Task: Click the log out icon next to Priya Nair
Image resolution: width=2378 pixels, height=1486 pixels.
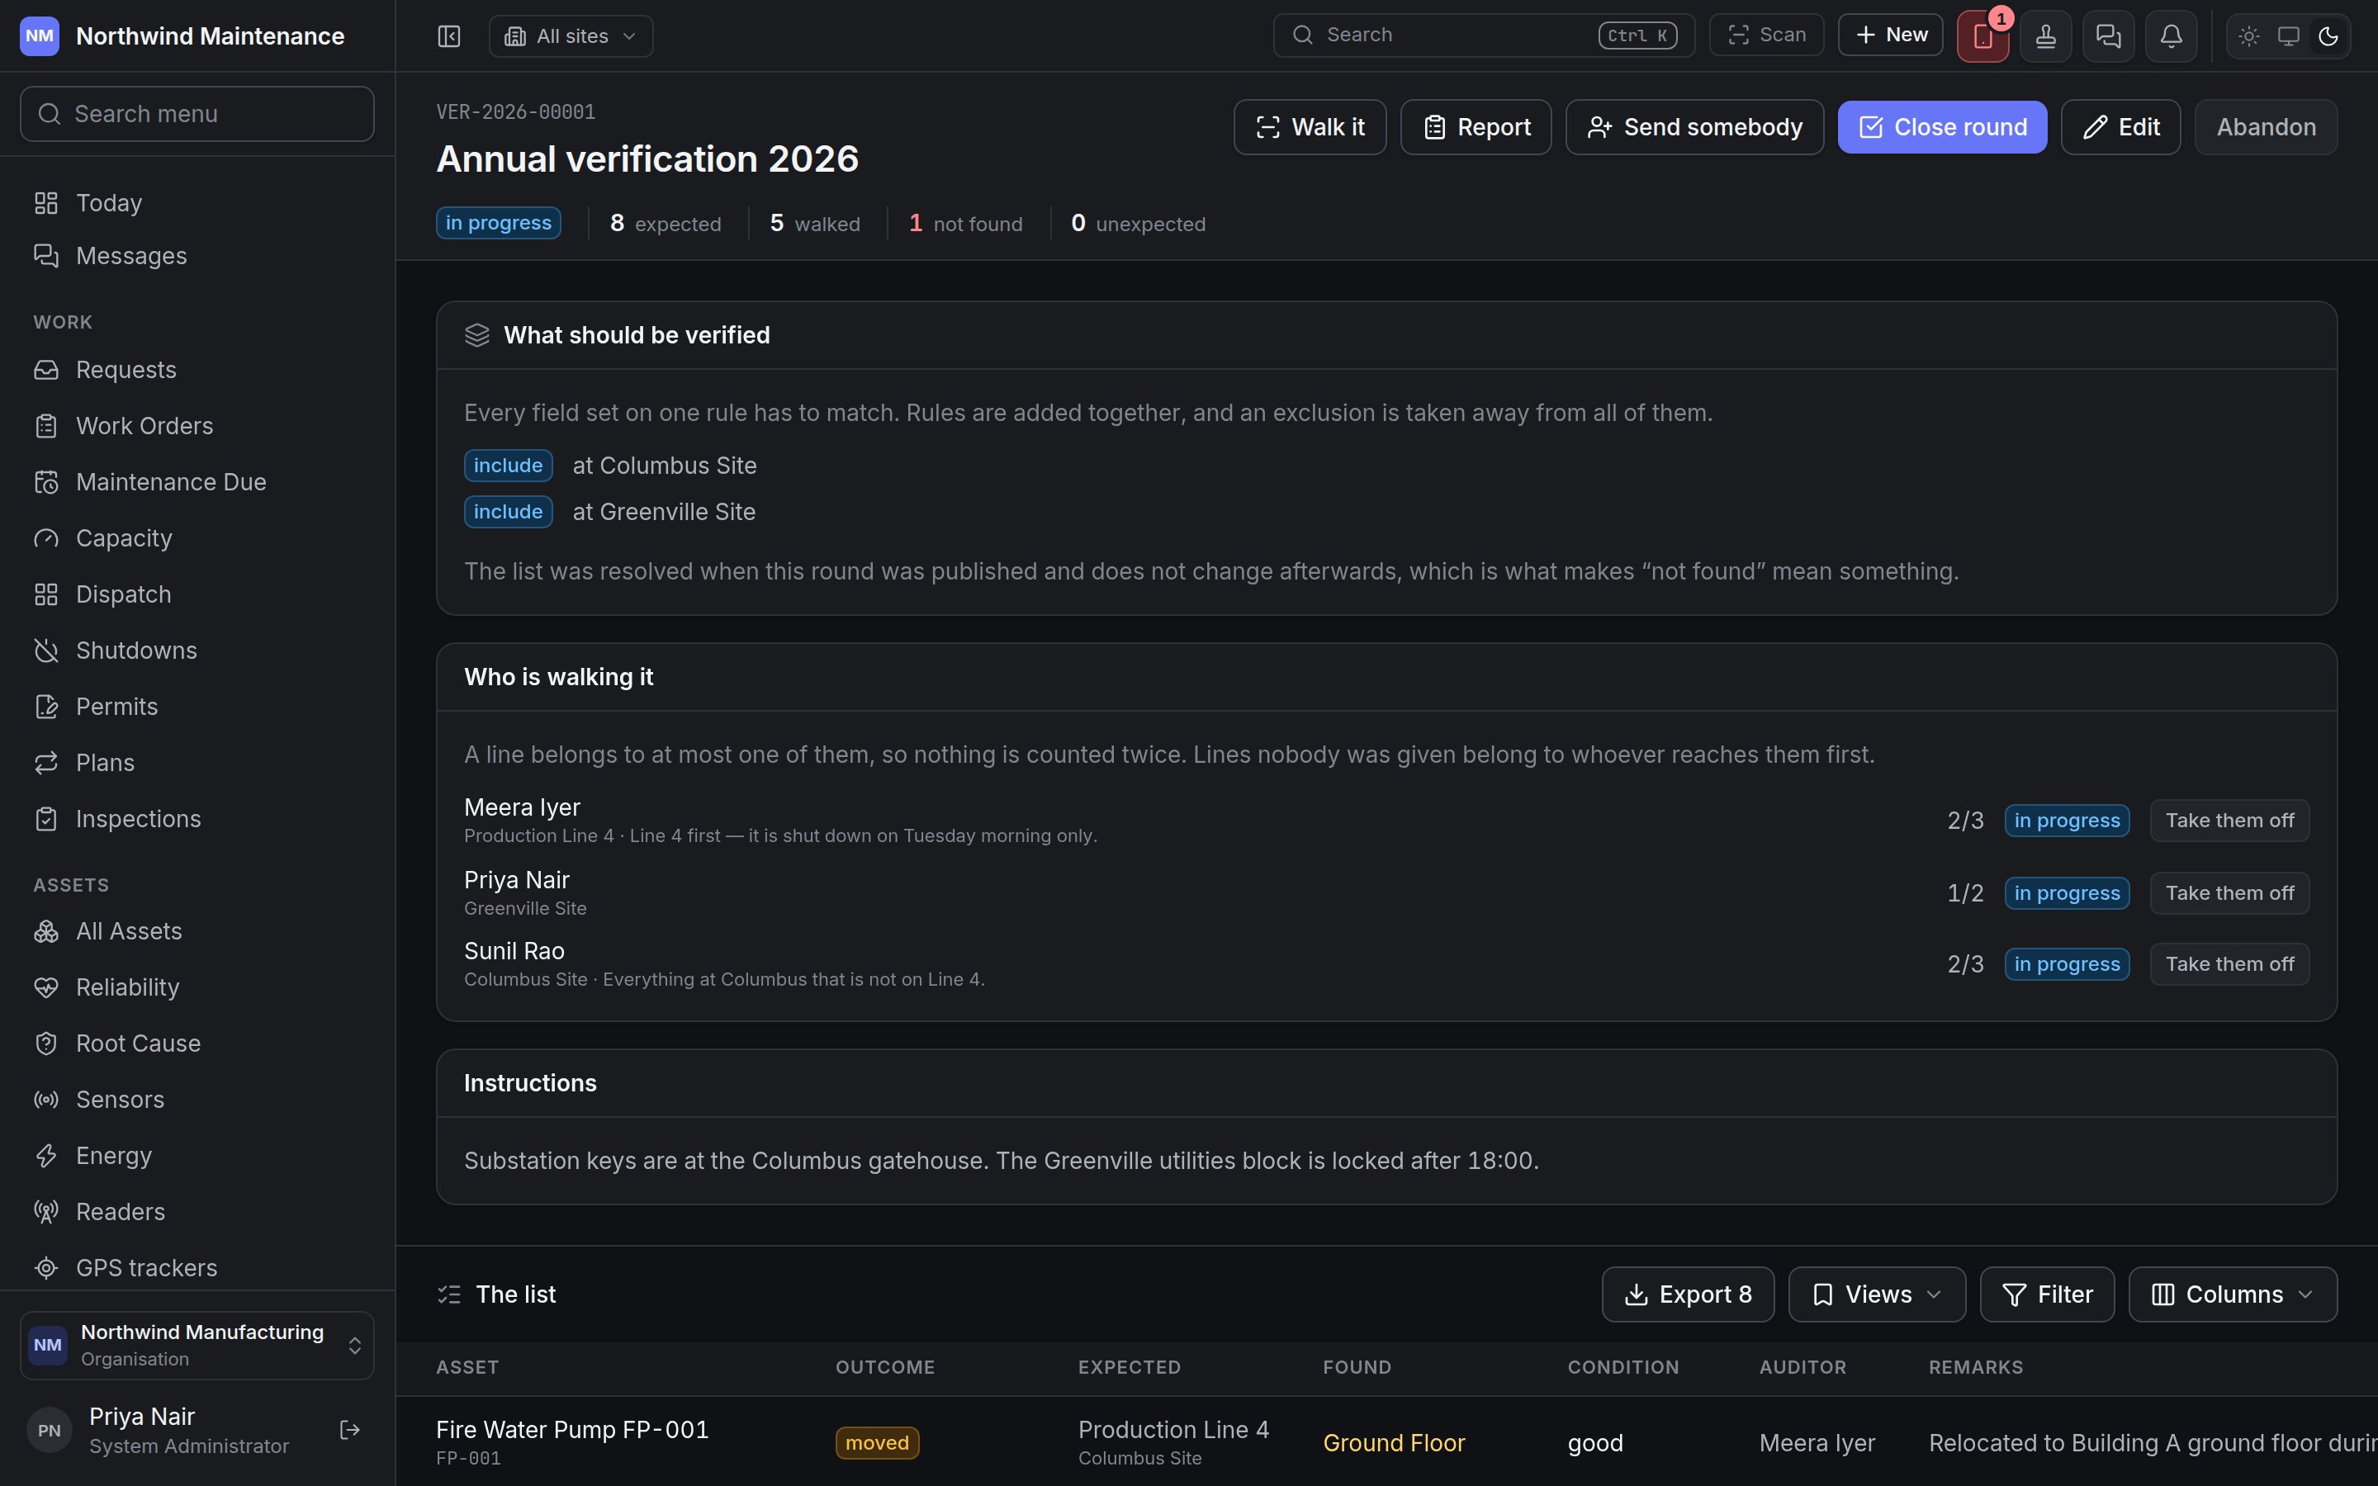Action: click(x=350, y=1430)
